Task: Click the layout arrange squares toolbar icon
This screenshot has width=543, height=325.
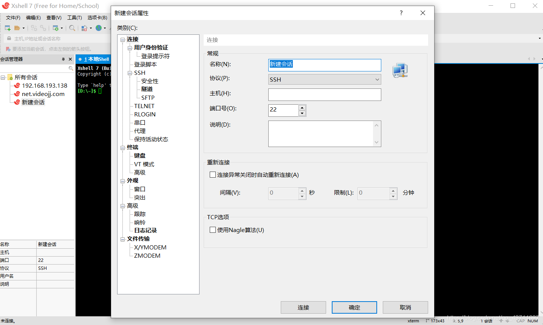Action: (85, 28)
